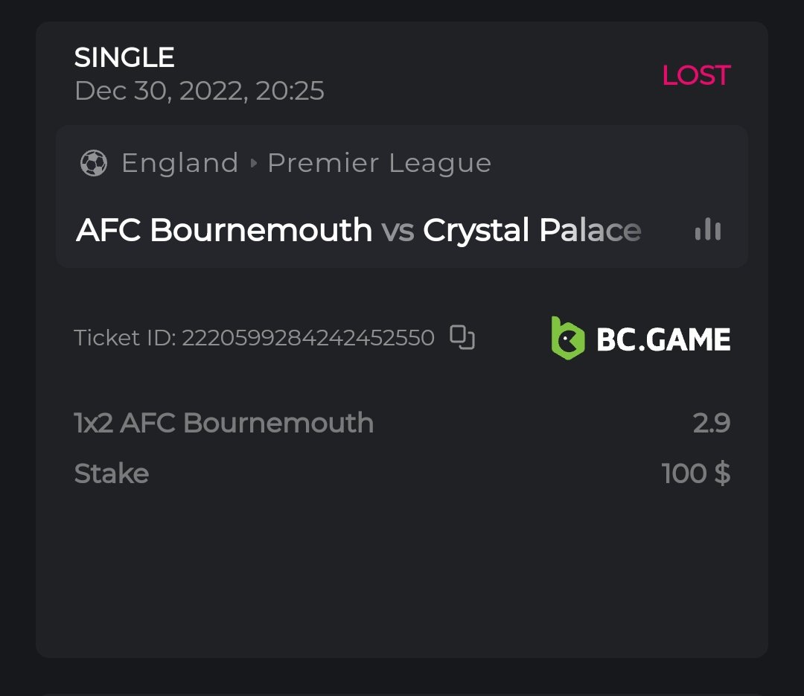Click the SINGLE bet type heading
The image size is (804, 696).
[124, 57]
